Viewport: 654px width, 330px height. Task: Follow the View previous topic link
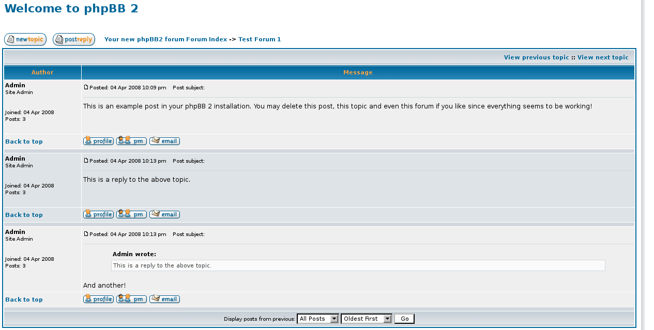[x=536, y=57]
